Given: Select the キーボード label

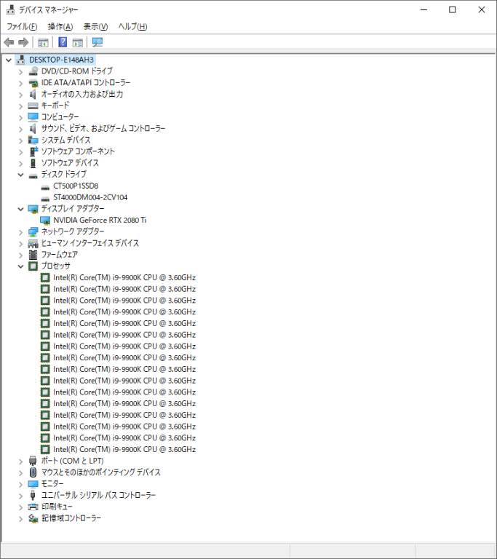Looking at the screenshot, I should (55, 105).
